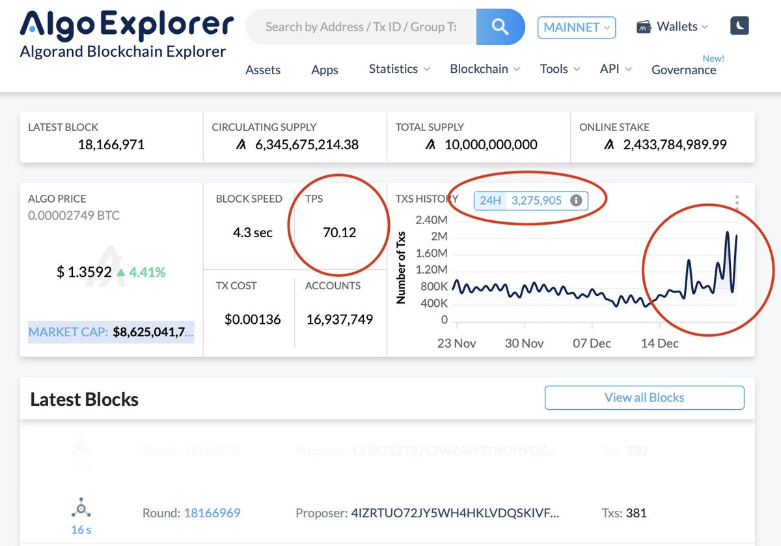This screenshot has height=546, width=781.
Task: Click the wallet icon beside Wallets
Action: point(644,27)
